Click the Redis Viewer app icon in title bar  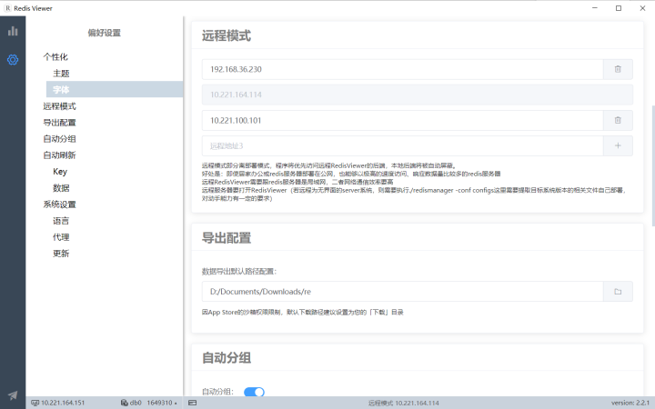tap(7, 8)
